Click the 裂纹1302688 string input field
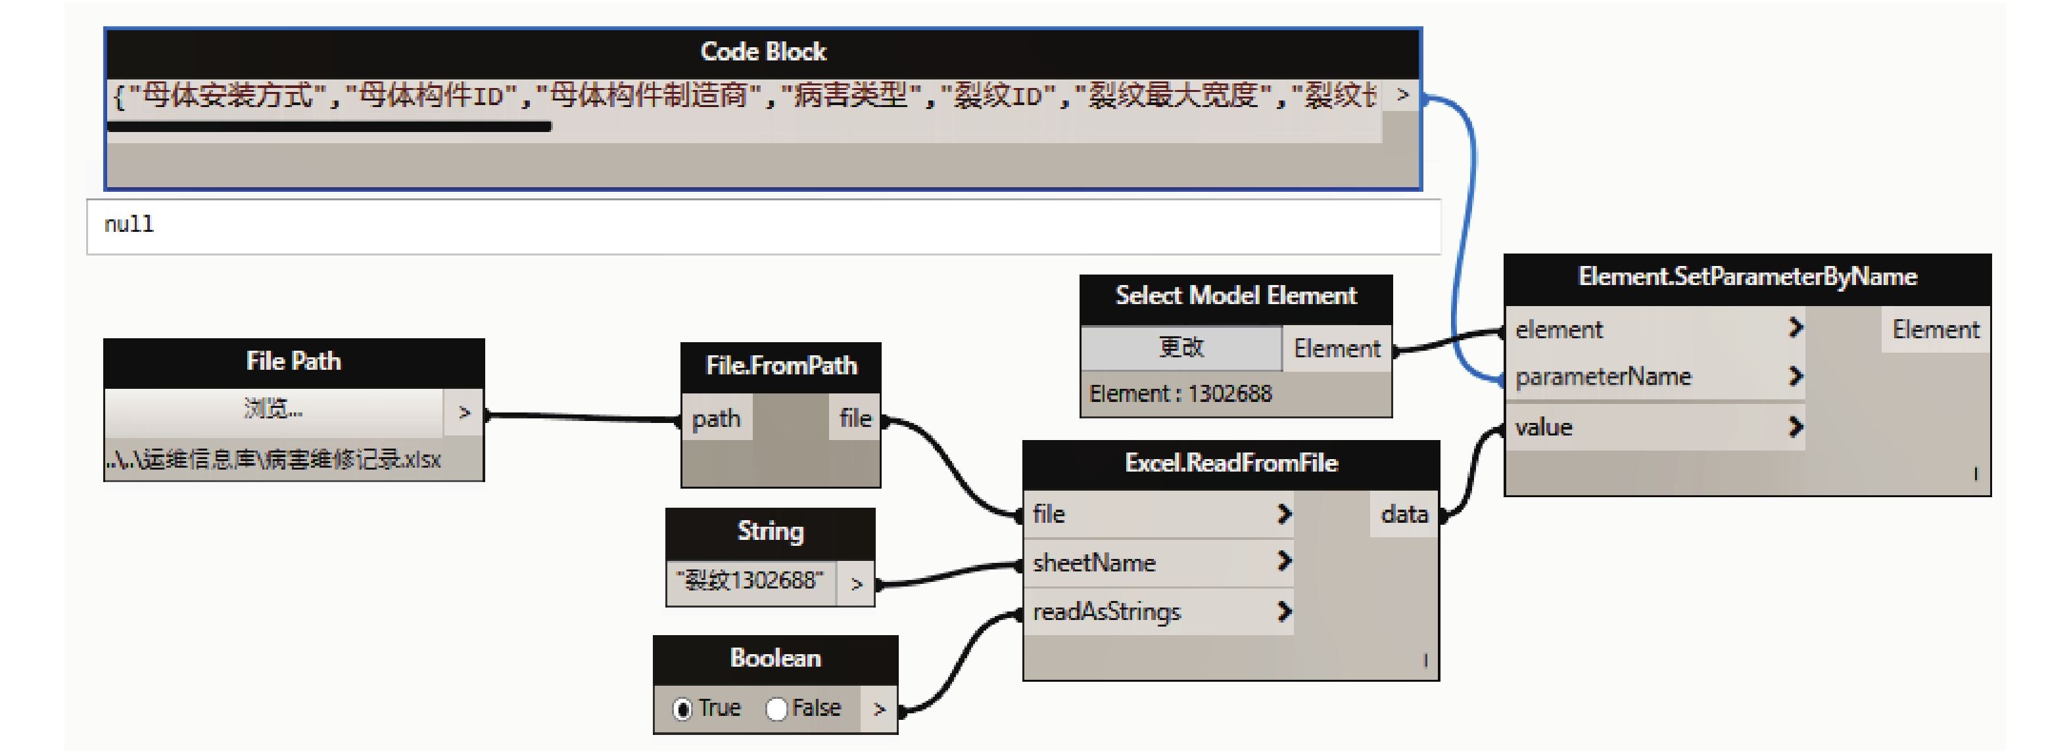This screenshot has width=2071, height=754. 750,581
